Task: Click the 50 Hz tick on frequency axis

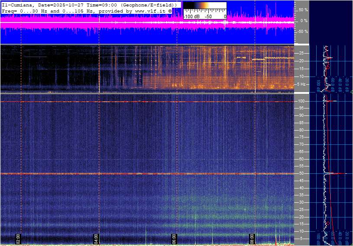Action: point(302,173)
